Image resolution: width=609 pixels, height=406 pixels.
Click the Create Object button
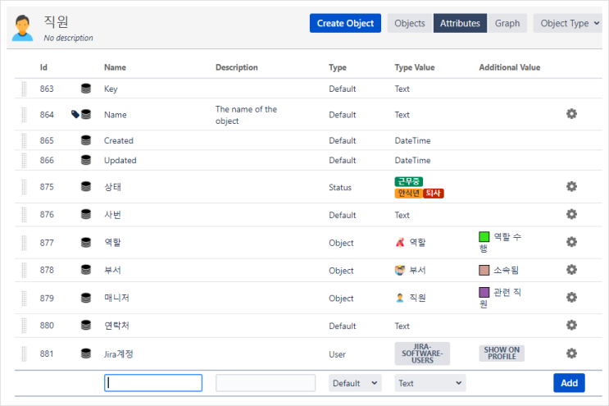(345, 23)
